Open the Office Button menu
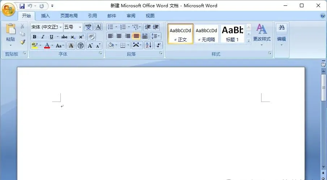Image resolution: width=327 pixels, height=180 pixels. [8, 9]
